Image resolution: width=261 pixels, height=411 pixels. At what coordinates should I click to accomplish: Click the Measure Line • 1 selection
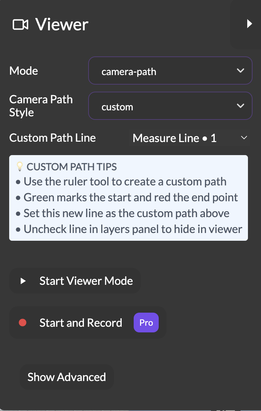(174, 138)
